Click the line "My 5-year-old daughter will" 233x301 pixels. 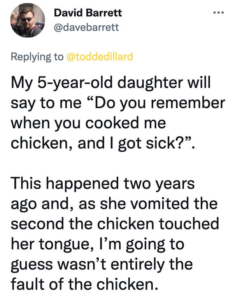(x=110, y=83)
